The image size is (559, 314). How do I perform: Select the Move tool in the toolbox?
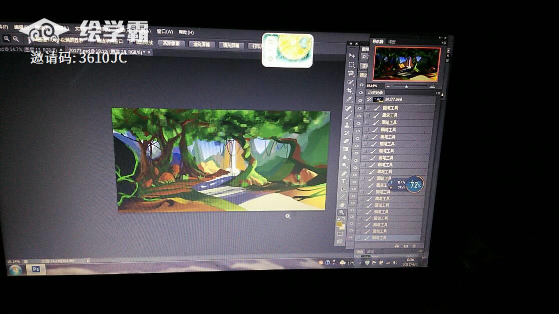(x=352, y=55)
